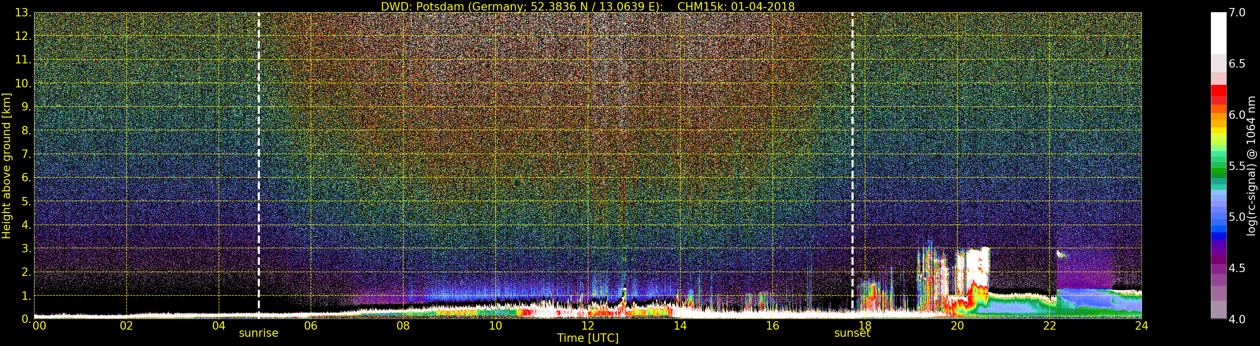Click the '8.' height axis tick label
Viewport: 1260px width, 346px height.
pyautogui.click(x=26, y=131)
